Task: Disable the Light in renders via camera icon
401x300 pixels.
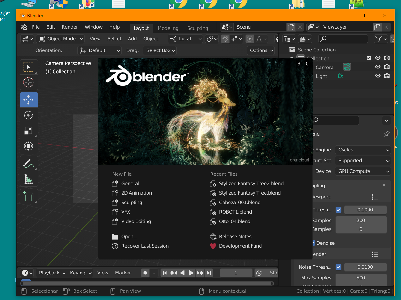Action: click(x=387, y=76)
